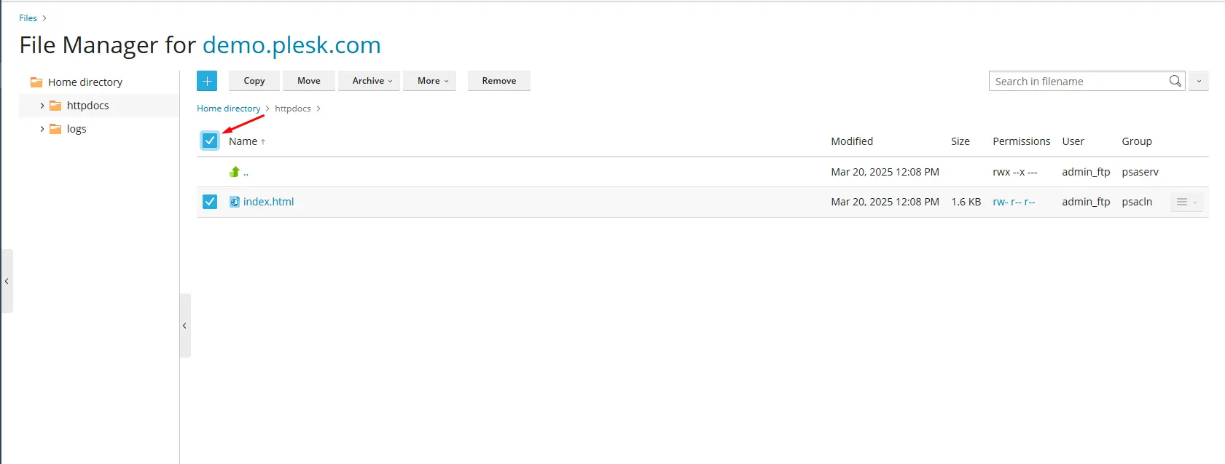The image size is (1225, 464).
Task: Expand the httpdocs tree node
Action: [x=42, y=106]
